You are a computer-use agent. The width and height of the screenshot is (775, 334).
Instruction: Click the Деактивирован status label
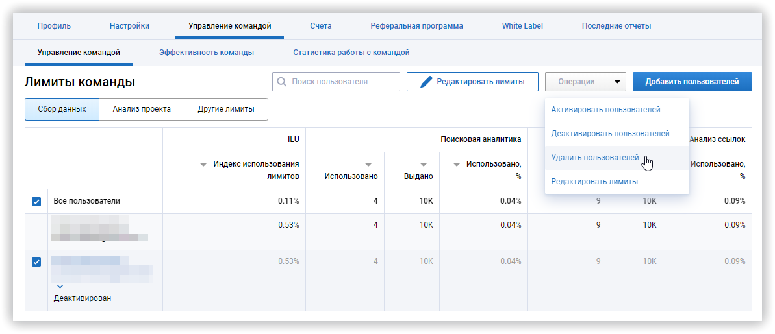[x=83, y=298]
